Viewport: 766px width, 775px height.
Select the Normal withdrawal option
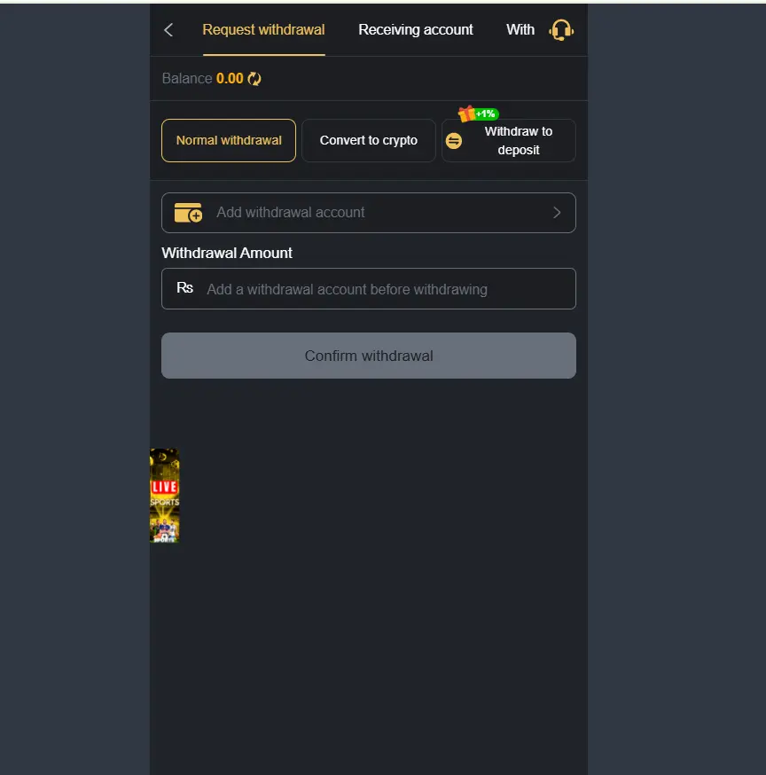[x=229, y=140]
